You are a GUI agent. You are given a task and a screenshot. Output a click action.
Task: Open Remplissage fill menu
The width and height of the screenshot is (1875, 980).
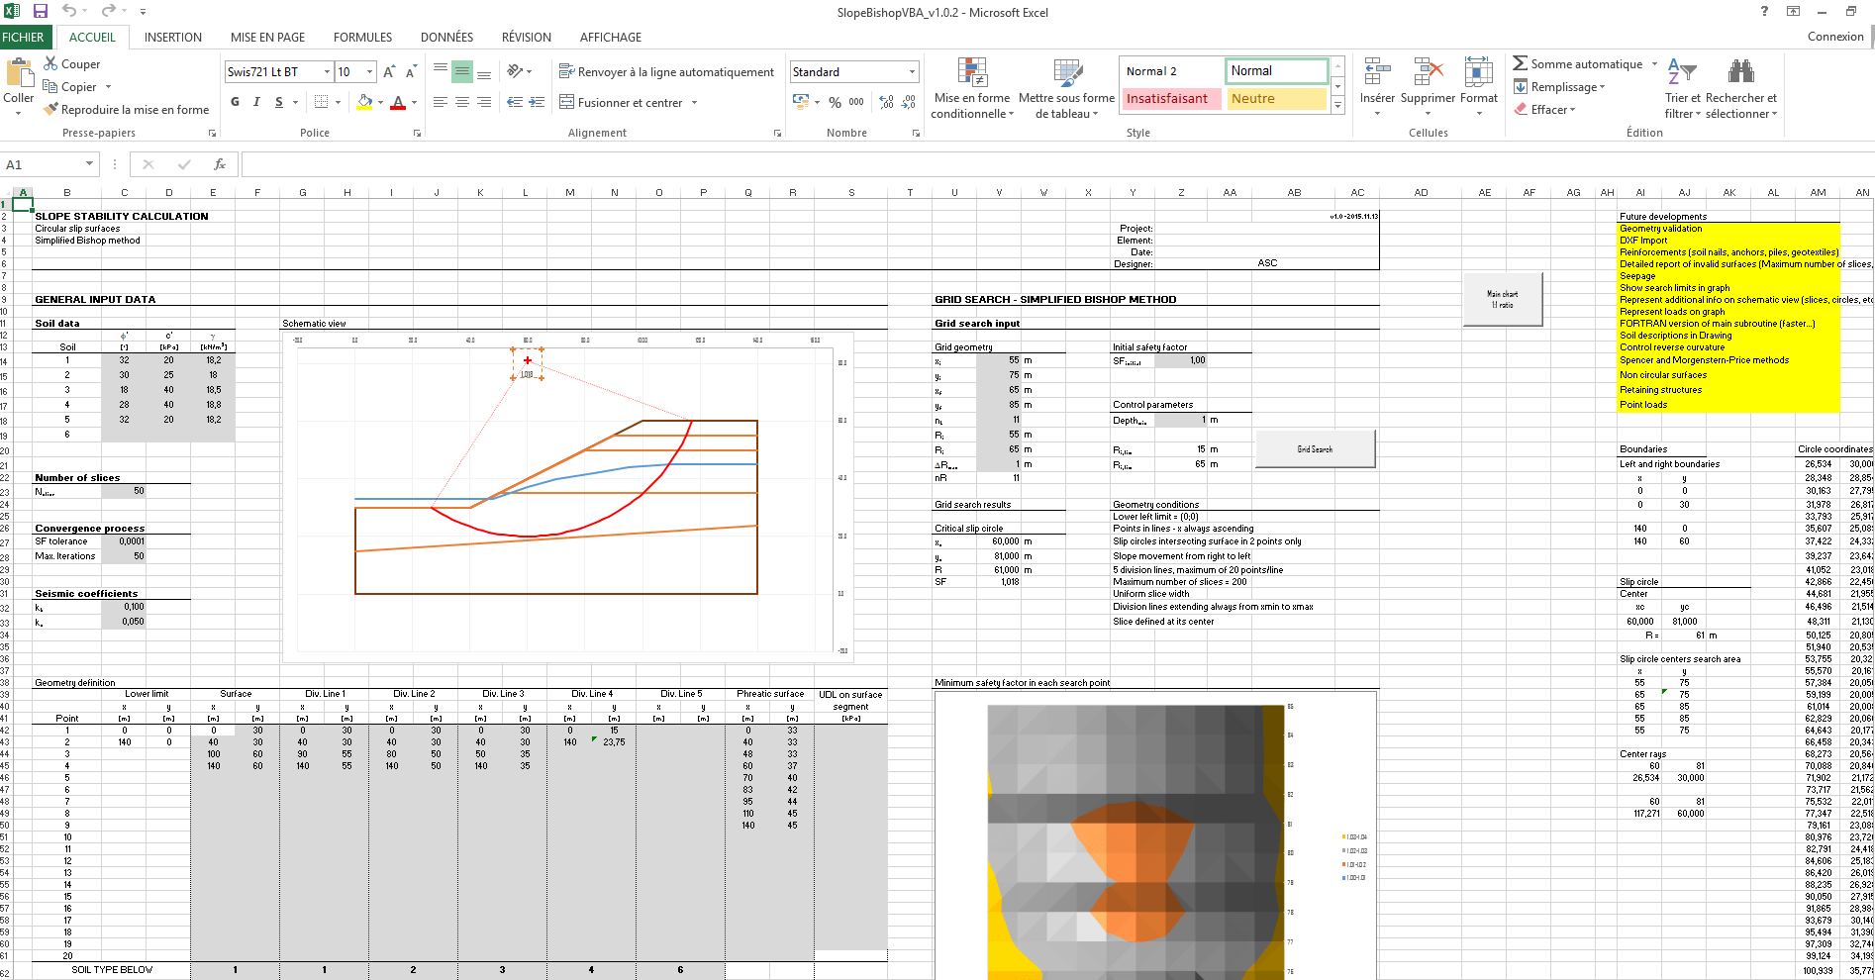point(1559,86)
